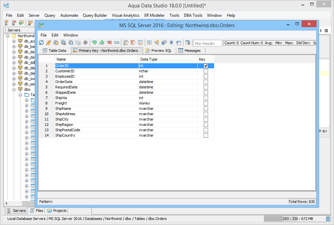Viewport: 334px width, 225px height.
Task: Open the DBA Tools menu
Action: tap(193, 15)
